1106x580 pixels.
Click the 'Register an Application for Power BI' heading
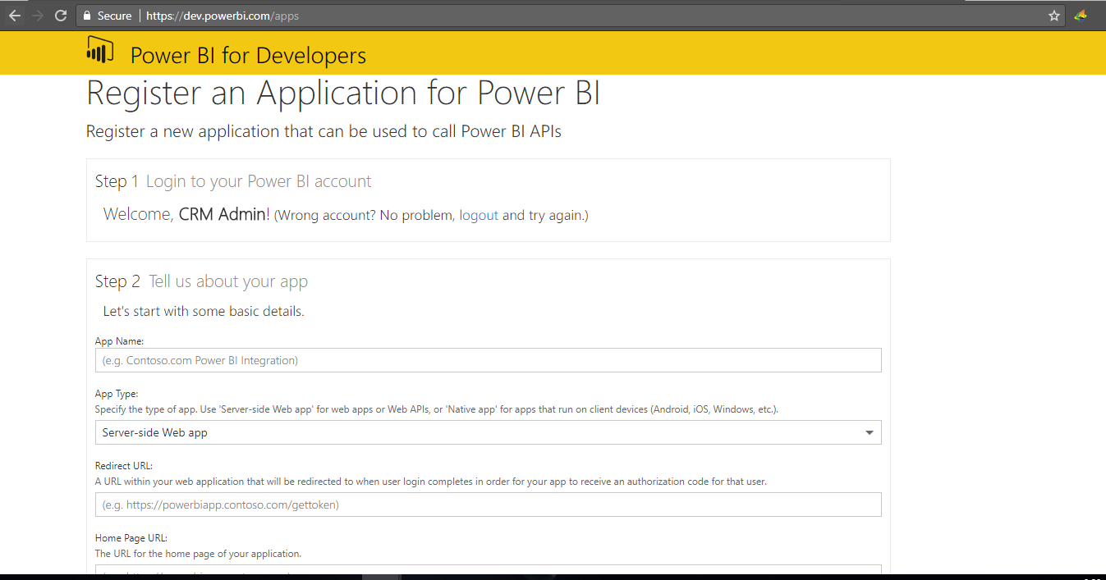(x=343, y=94)
